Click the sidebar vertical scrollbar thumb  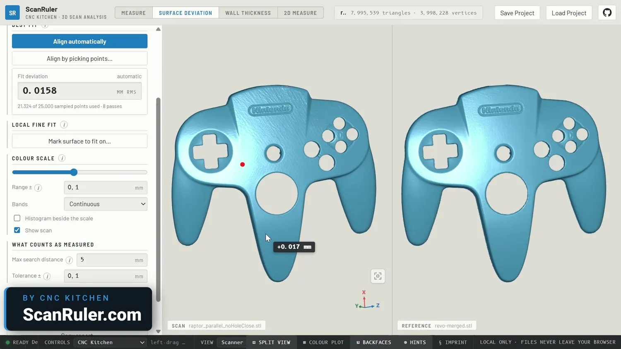158,200
